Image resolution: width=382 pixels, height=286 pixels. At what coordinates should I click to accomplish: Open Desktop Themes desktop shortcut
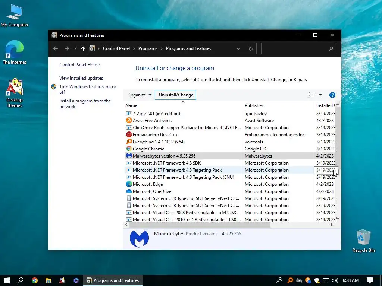[15, 92]
